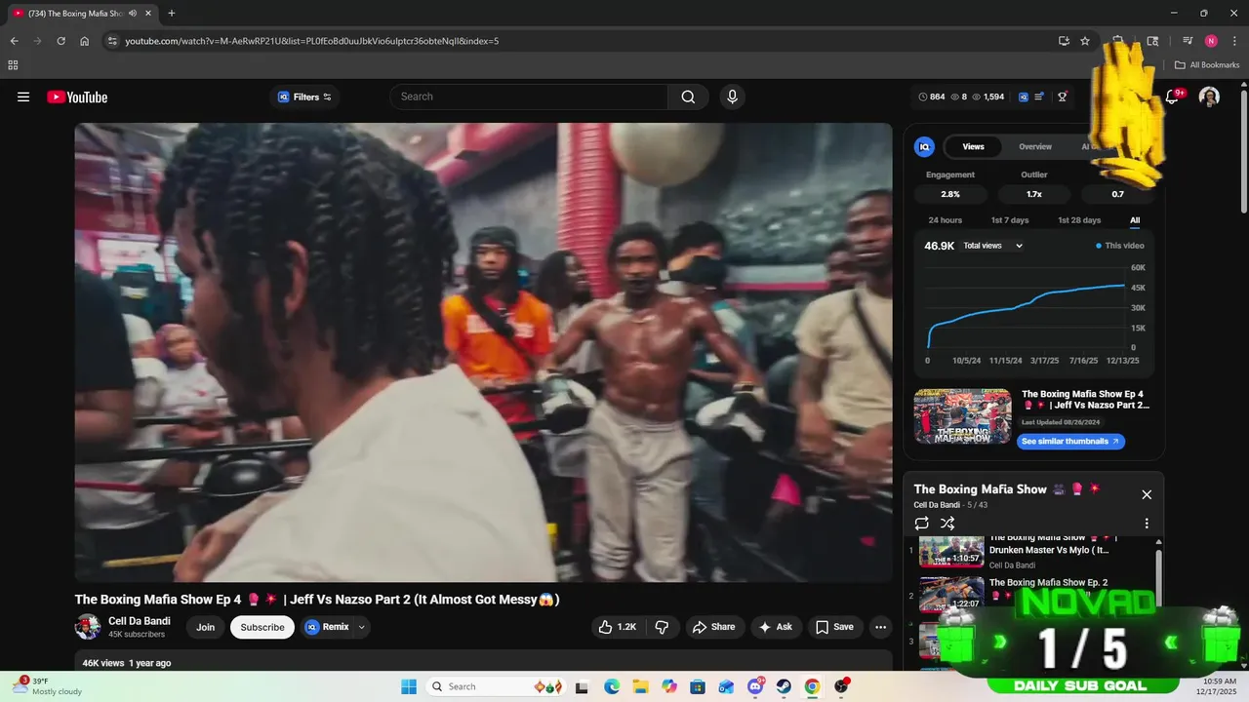
Task: Switch to the Views tab
Action: (973, 146)
